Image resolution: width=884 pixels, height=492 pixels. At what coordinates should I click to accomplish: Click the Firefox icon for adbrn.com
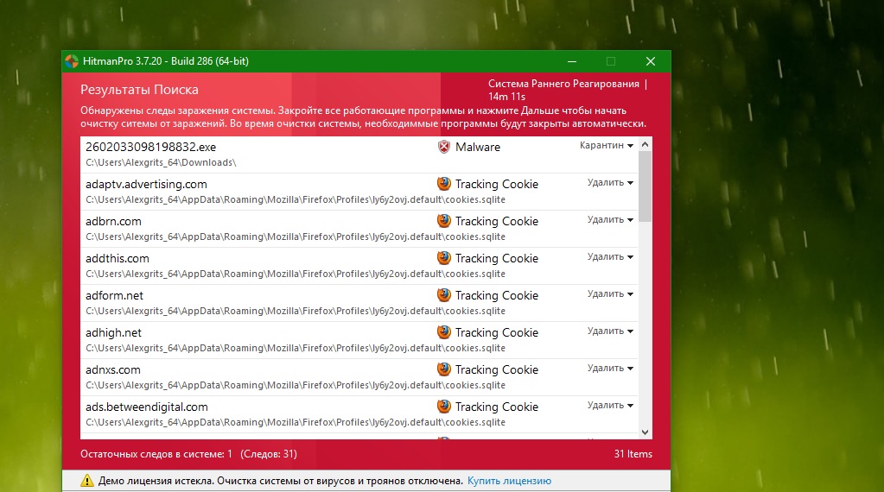click(444, 221)
